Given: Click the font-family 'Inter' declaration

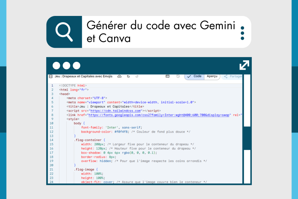Looking at the screenshot, I should tap(112, 127).
